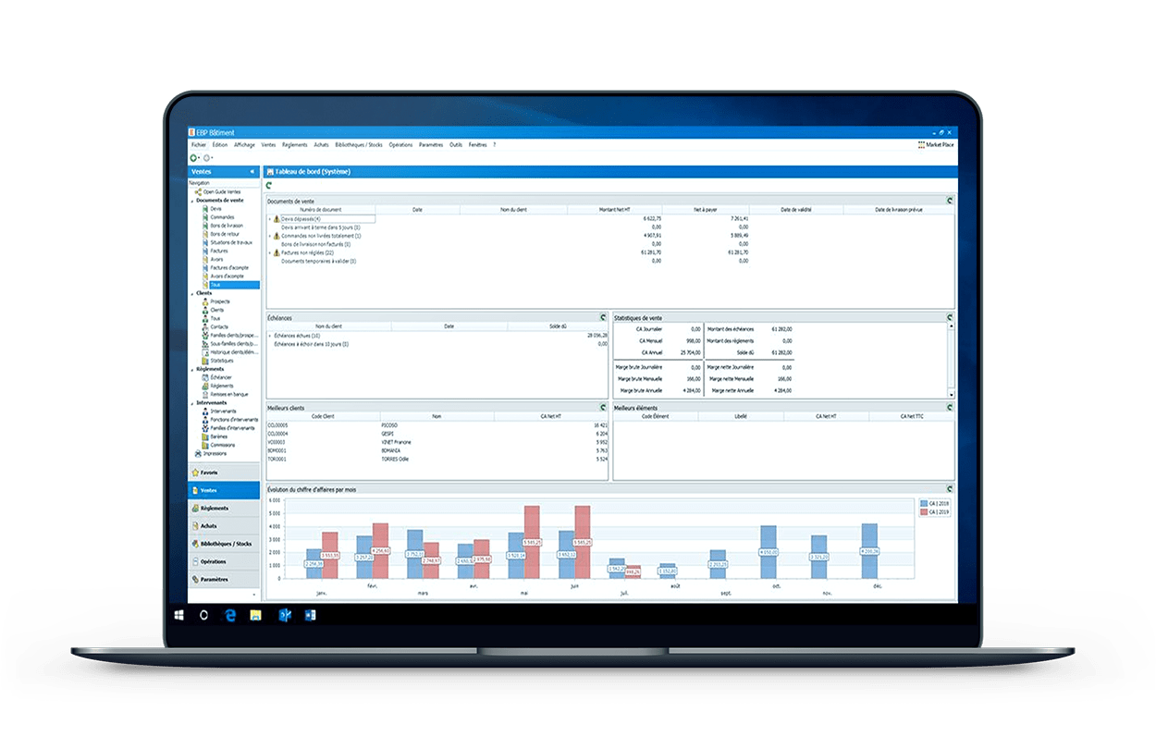Refresh the Statistiques de vente panel
The image size is (1156, 749).
point(949,317)
